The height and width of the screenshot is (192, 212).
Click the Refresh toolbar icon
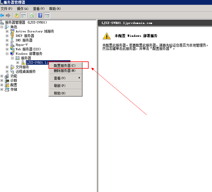(x=32, y=15)
